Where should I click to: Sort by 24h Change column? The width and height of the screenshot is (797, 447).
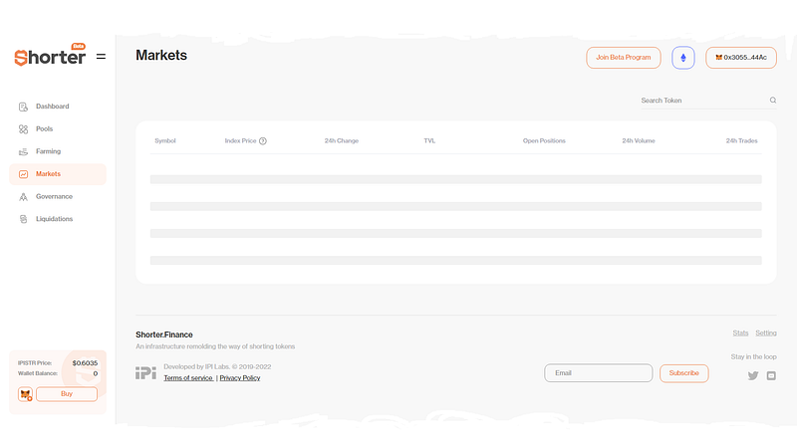[x=342, y=140]
